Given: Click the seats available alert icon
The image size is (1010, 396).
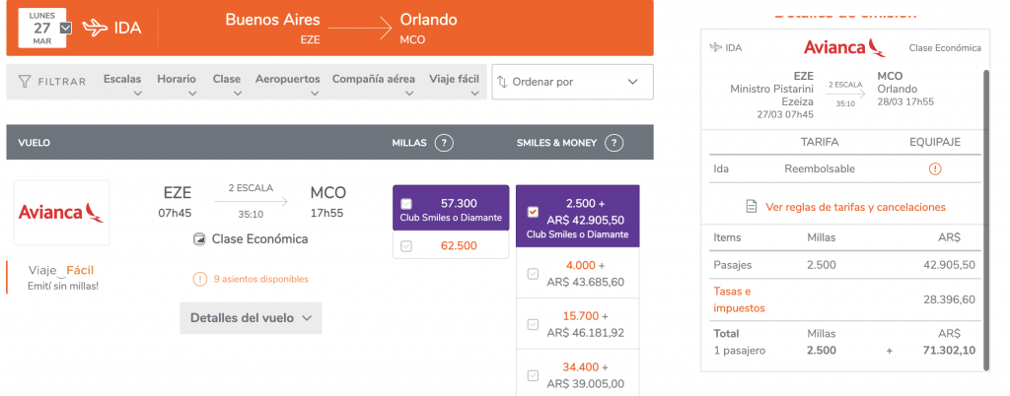Looking at the screenshot, I should (x=199, y=279).
